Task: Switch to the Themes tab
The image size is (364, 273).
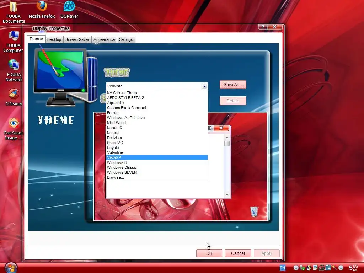Action: coord(36,39)
